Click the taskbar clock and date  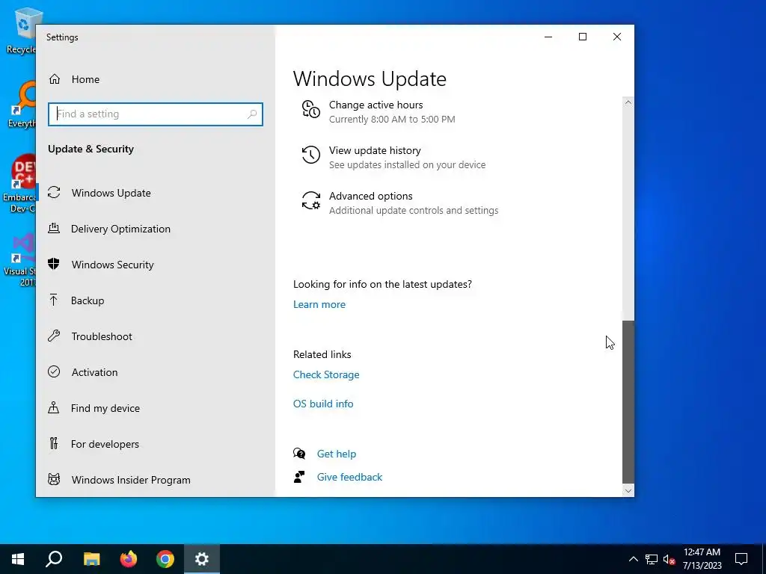(702, 559)
